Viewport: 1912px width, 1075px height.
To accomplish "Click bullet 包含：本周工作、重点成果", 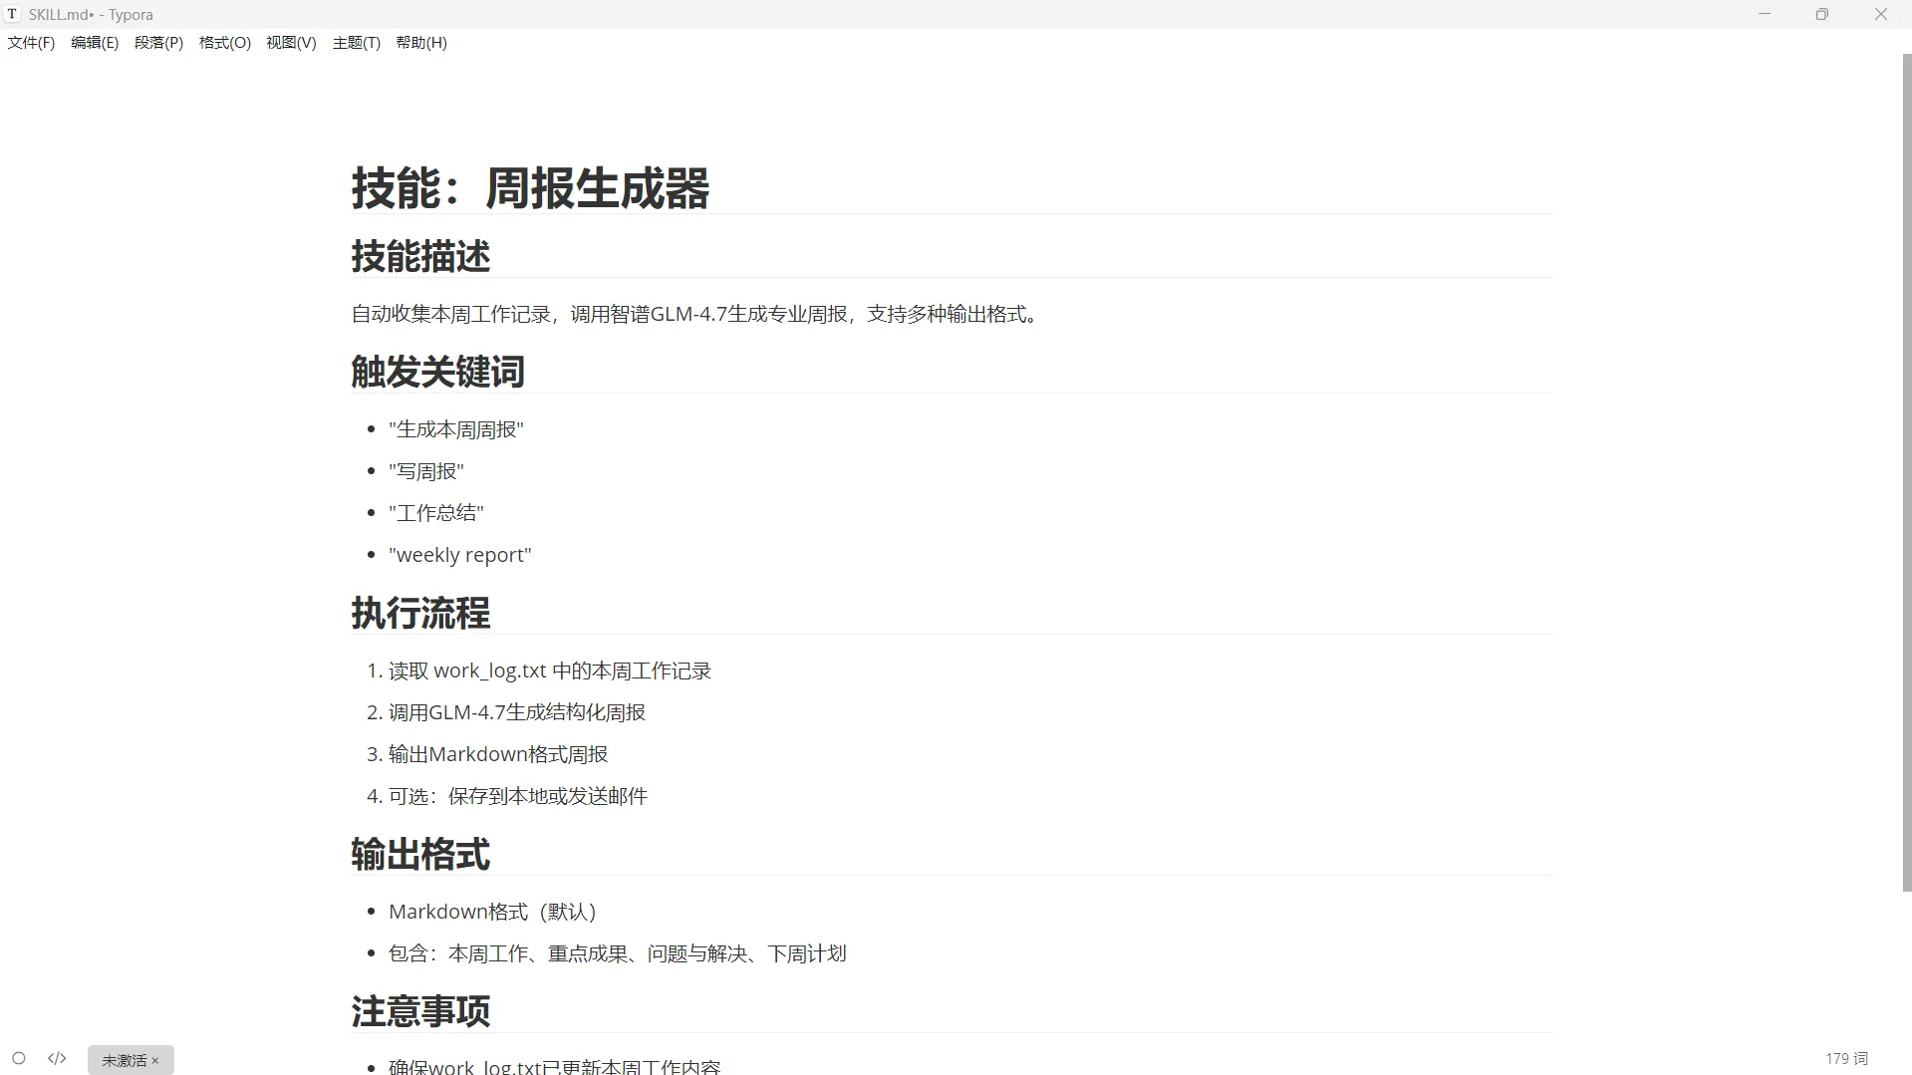I will (618, 954).
